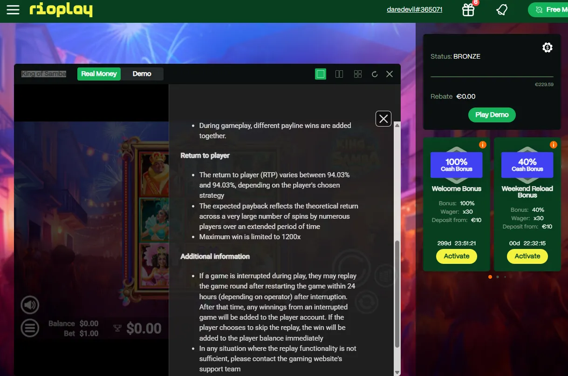Click the King of Samba title text
568x376 pixels.
(x=44, y=74)
